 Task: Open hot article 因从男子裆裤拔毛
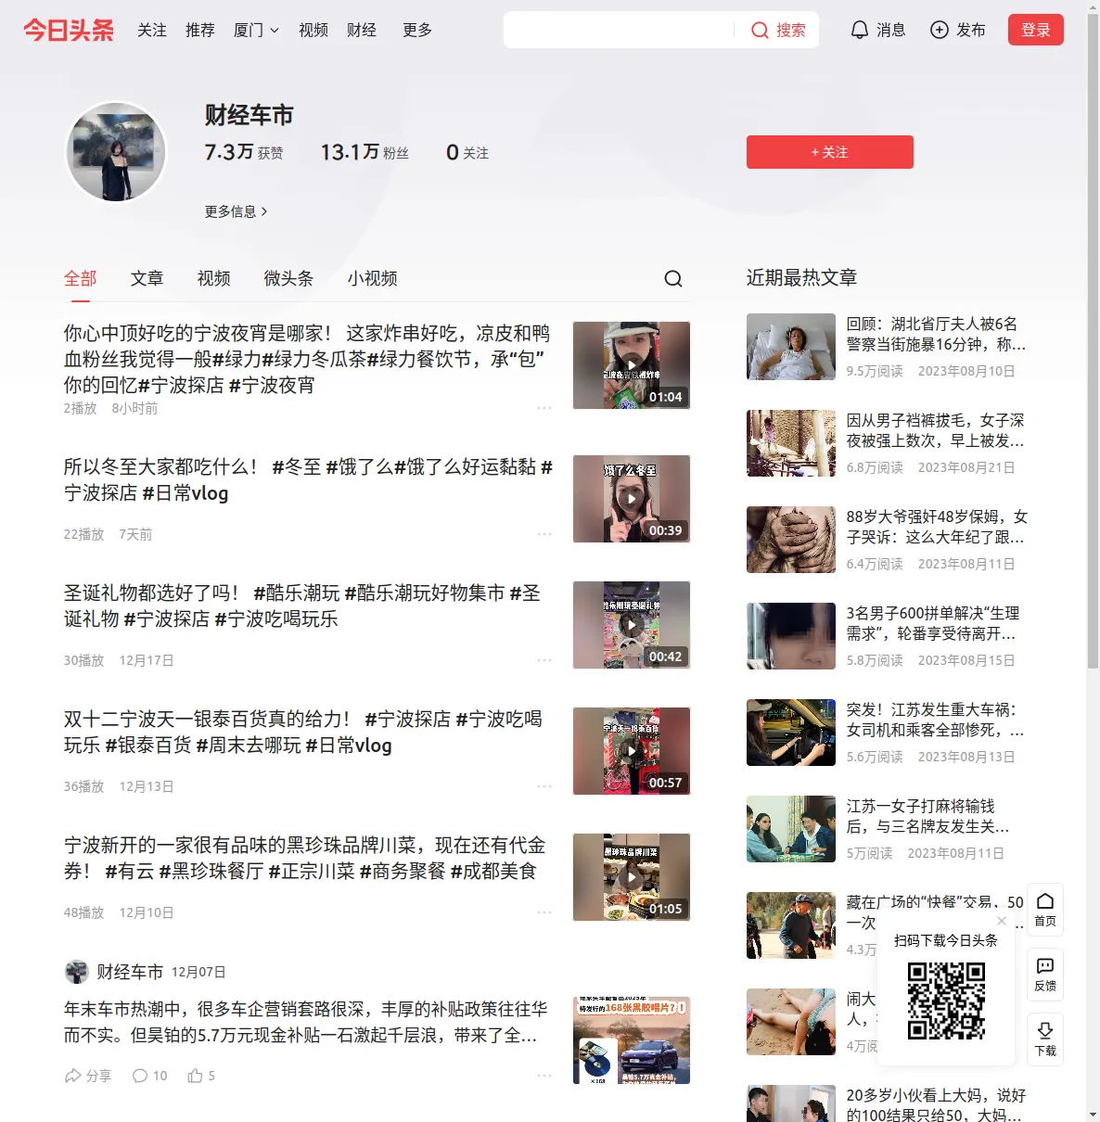pyautogui.click(x=936, y=430)
